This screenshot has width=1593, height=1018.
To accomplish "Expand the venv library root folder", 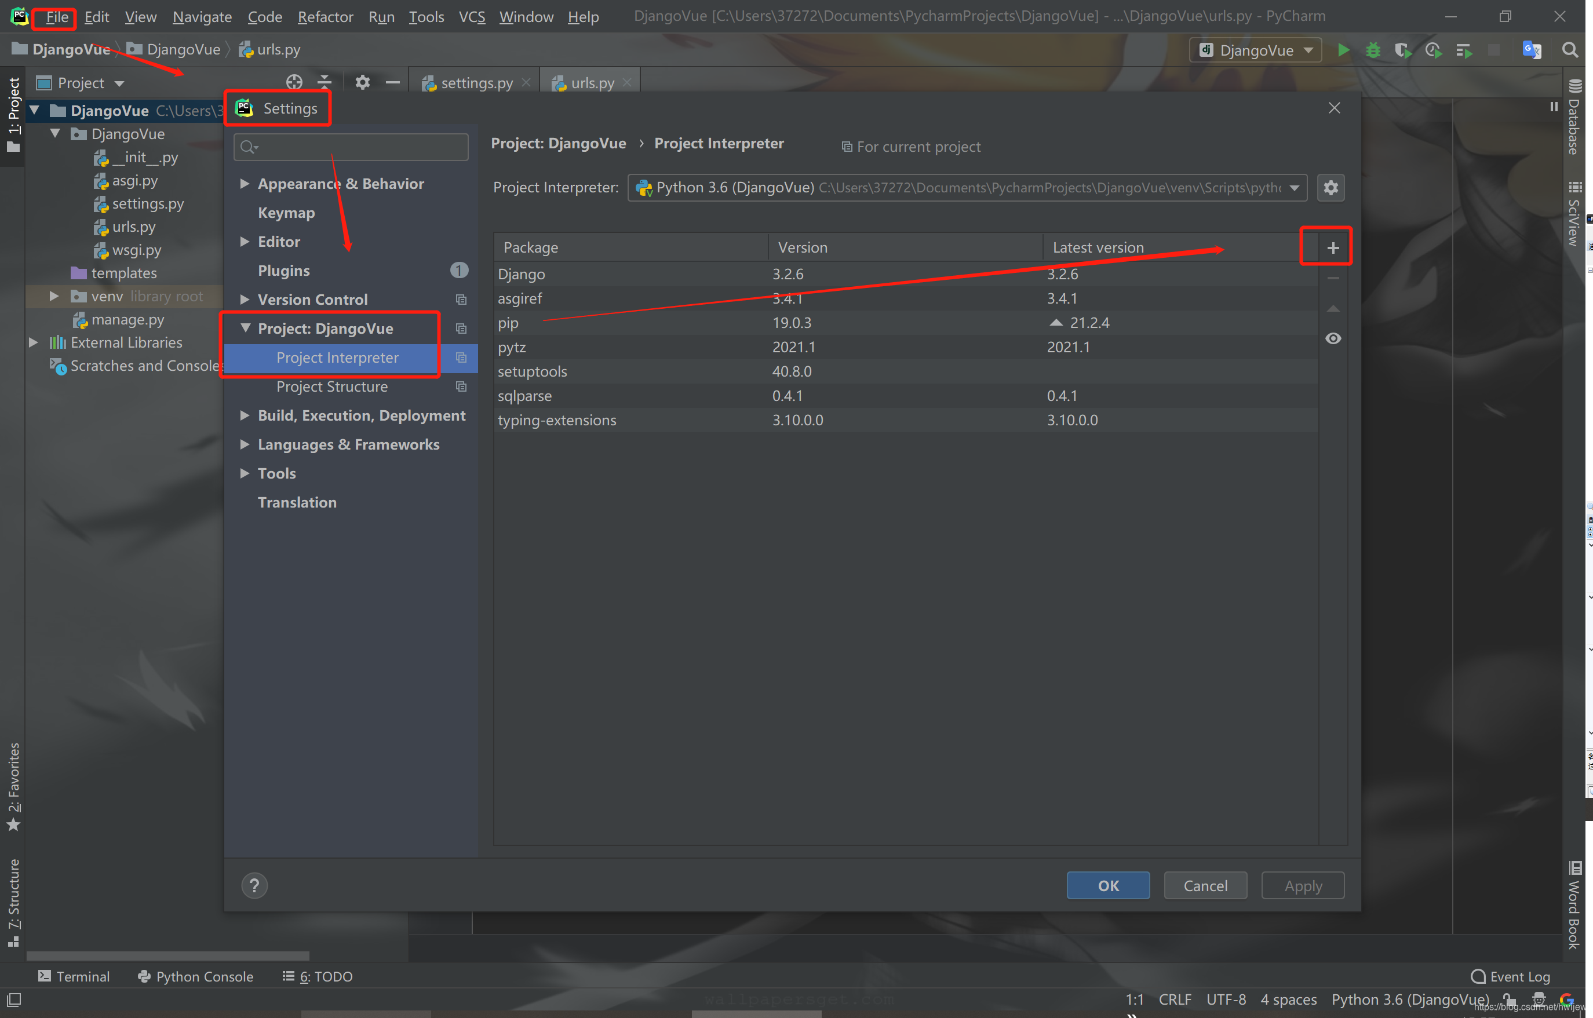I will point(54,296).
